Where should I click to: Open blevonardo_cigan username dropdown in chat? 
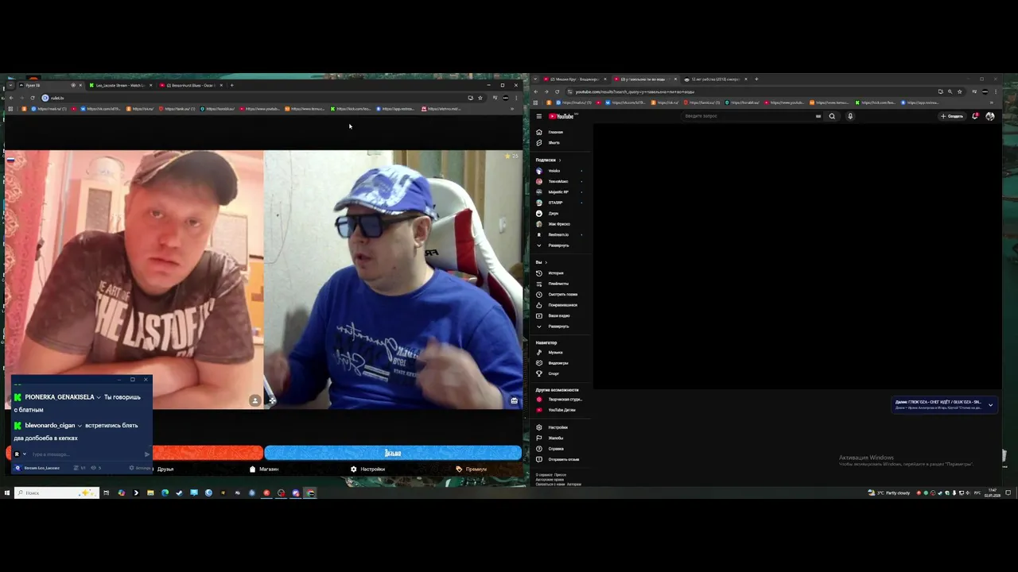(x=80, y=426)
